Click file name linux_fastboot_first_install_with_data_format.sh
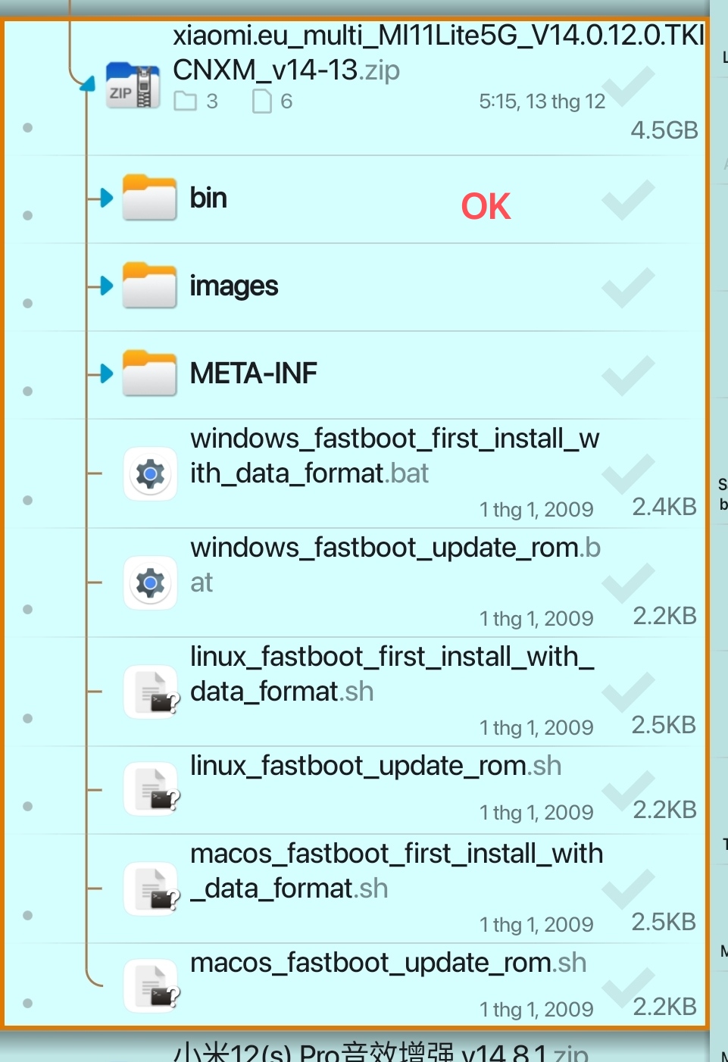The image size is (728, 1062). click(x=392, y=674)
